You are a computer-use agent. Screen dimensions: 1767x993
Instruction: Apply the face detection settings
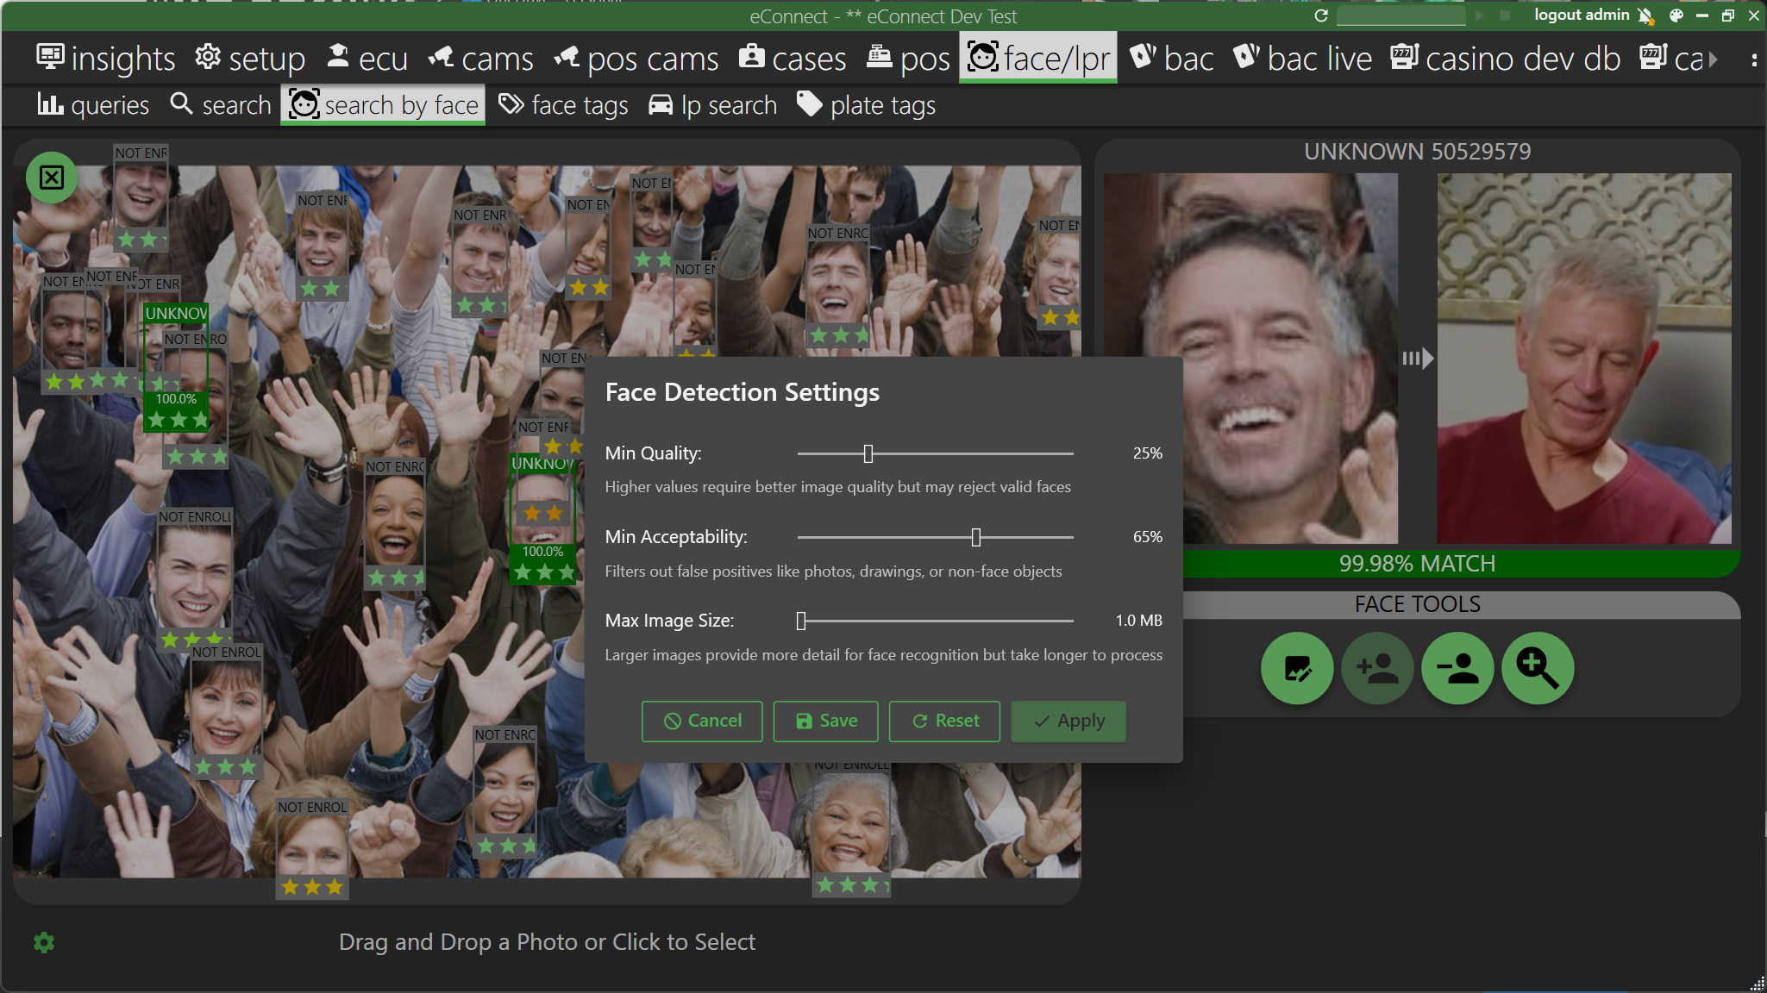(x=1068, y=721)
